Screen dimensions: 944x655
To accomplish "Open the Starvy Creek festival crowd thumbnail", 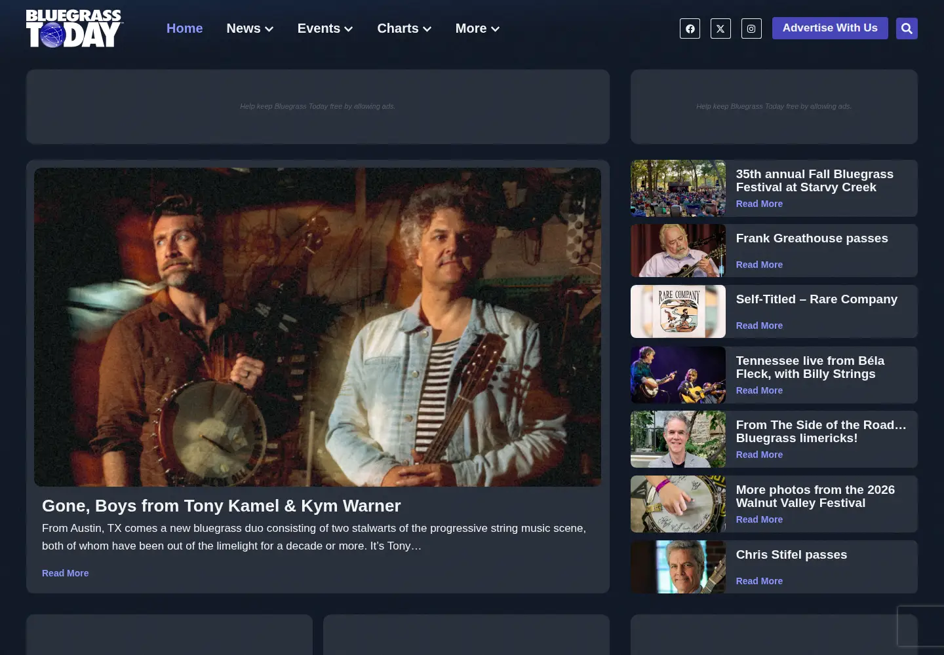I will tap(678, 188).
